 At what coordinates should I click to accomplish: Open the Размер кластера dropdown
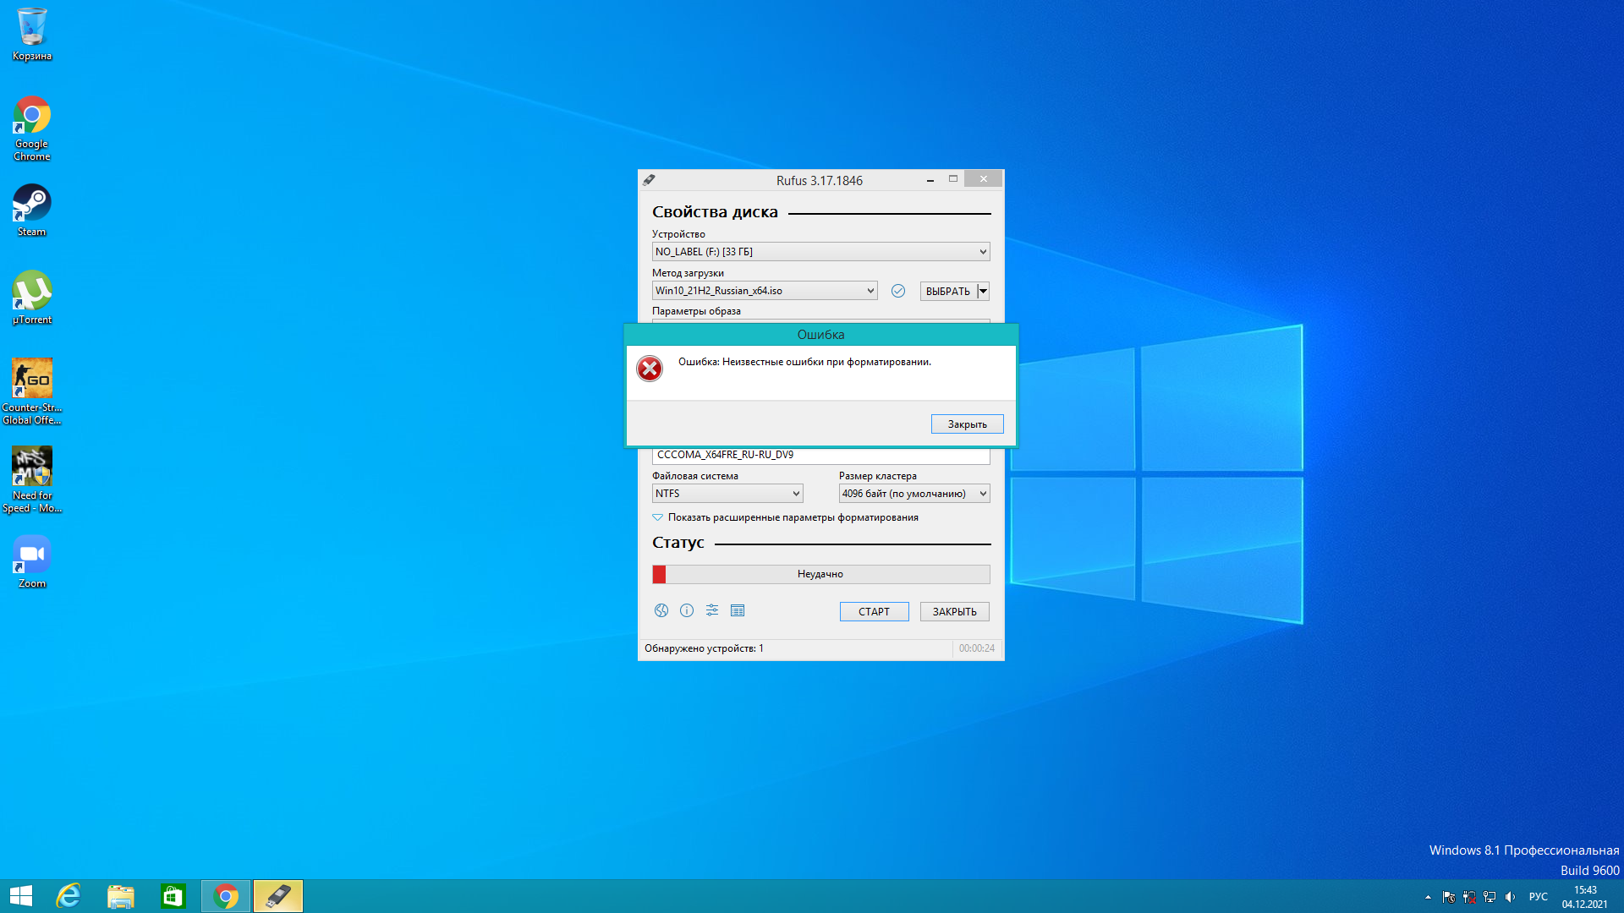[x=914, y=494]
